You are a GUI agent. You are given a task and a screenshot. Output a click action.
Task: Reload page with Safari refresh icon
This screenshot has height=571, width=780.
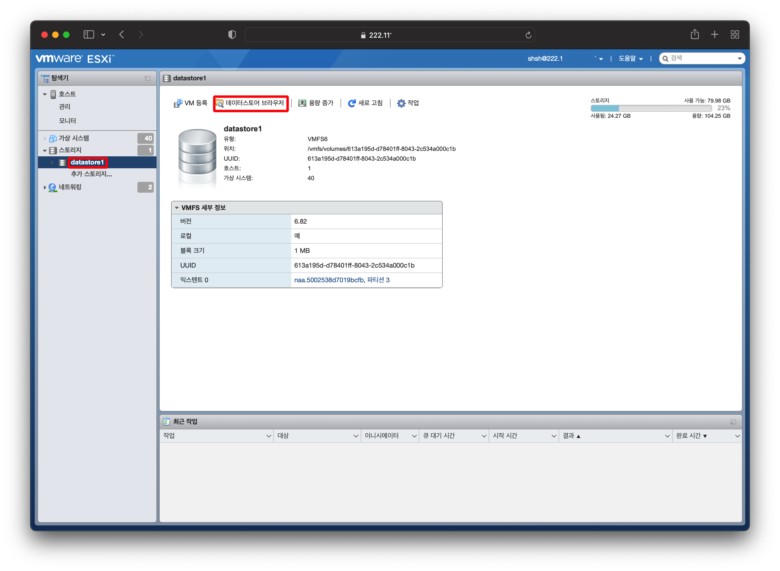[x=528, y=35]
